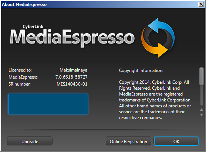Click the Upgrade button
Image resolution: width=206 pixels, height=152 pixels.
(30, 141)
